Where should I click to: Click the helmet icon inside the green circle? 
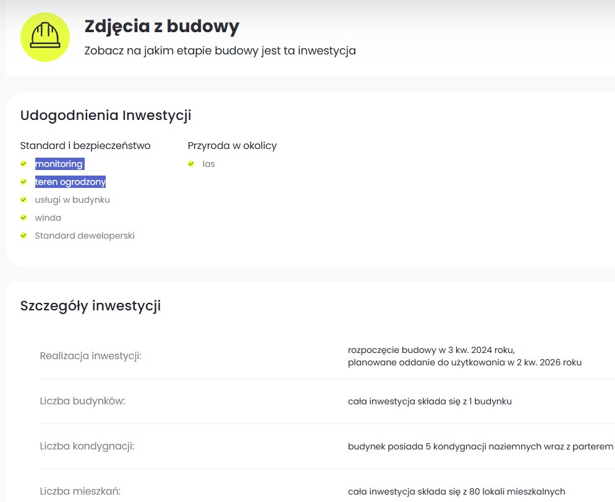(45, 37)
